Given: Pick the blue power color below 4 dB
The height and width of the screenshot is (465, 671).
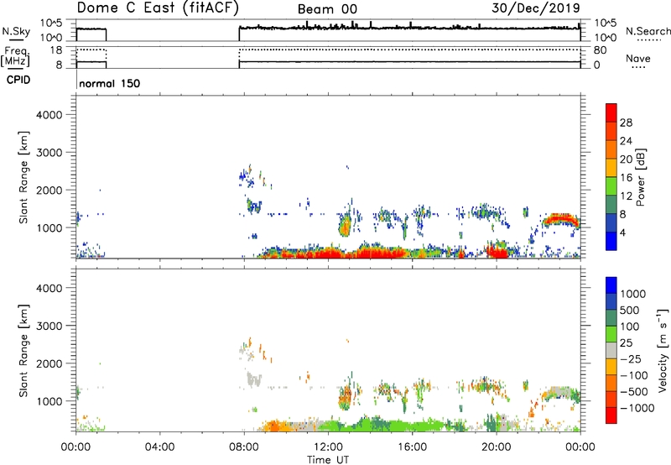Looking at the screenshot, I should (611, 241).
